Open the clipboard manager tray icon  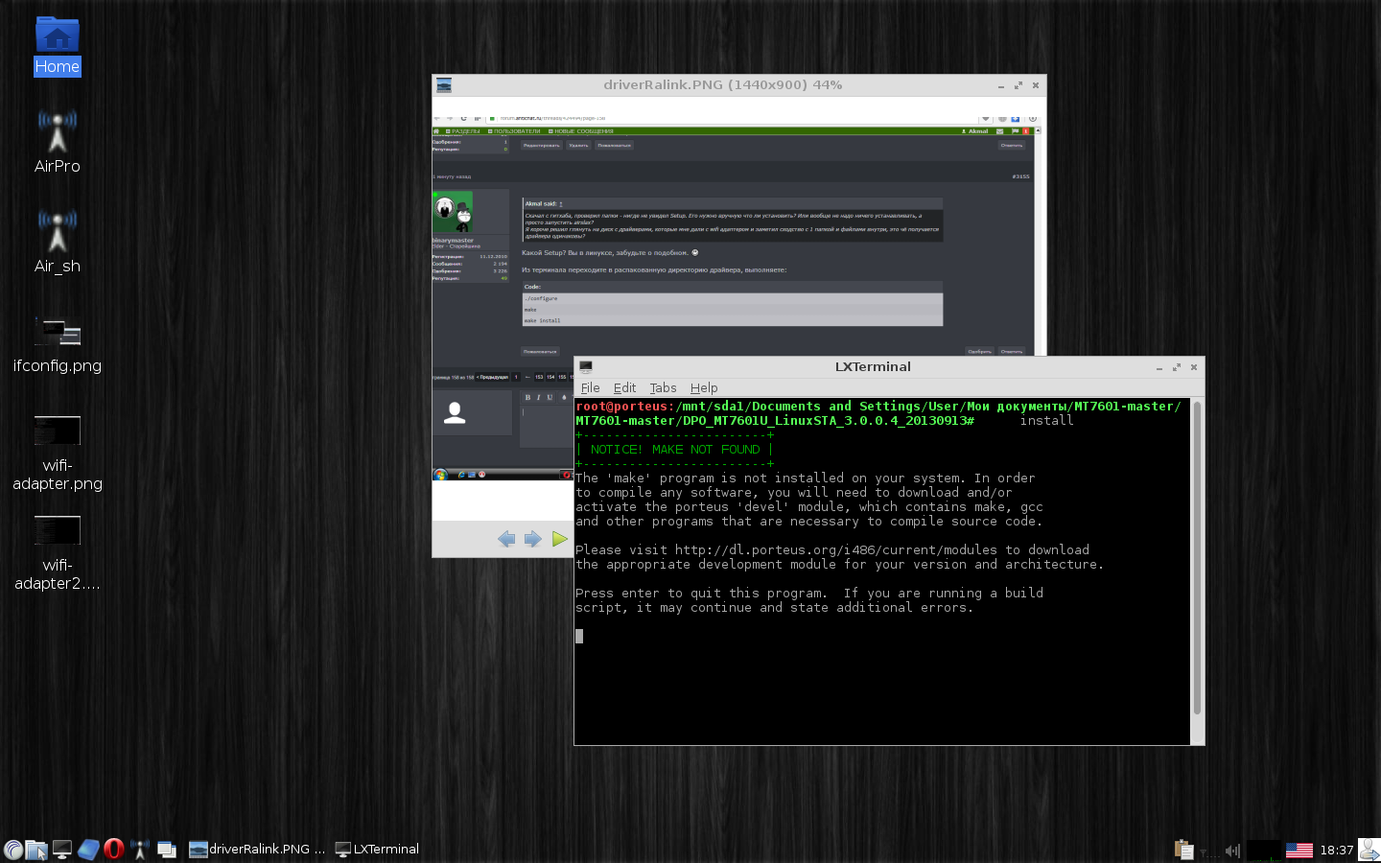point(1184,850)
